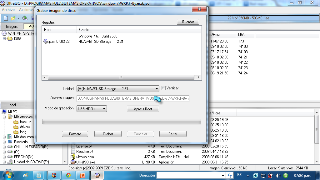This screenshot has width=320, height=180.
Task: Expand the Escritorio node
Action: pyautogui.click(x=4, y=142)
